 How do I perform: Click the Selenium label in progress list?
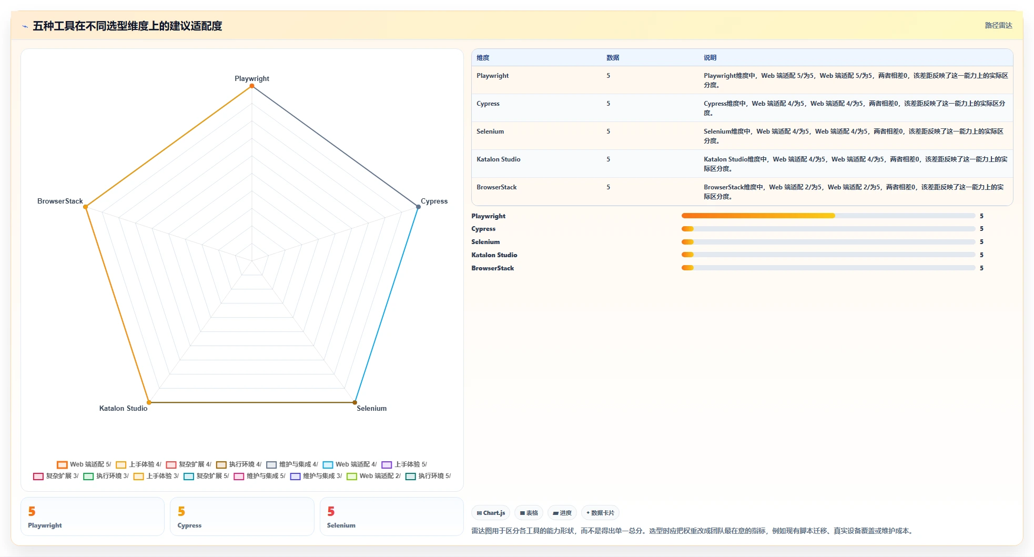(x=485, y=242)
